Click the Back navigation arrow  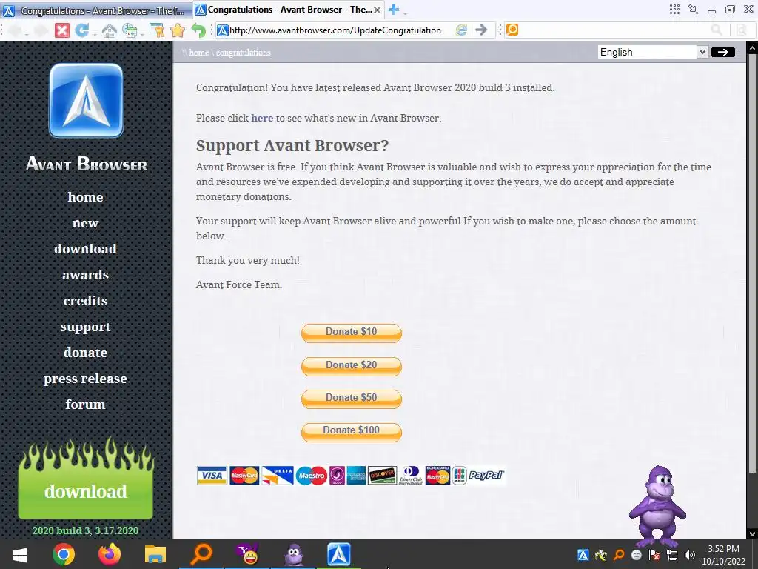coord(15,30)
